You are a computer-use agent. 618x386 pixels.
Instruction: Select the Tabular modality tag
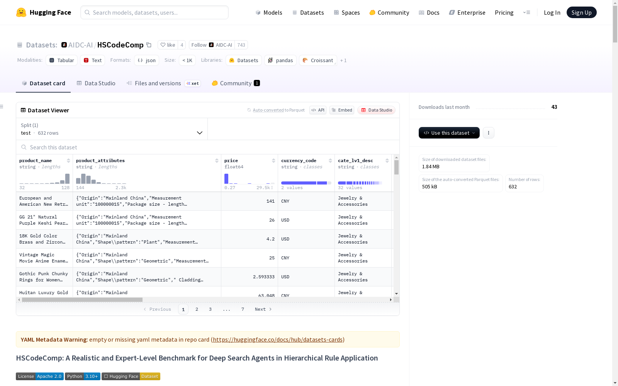pyautogui.click(x=62, y=60)
